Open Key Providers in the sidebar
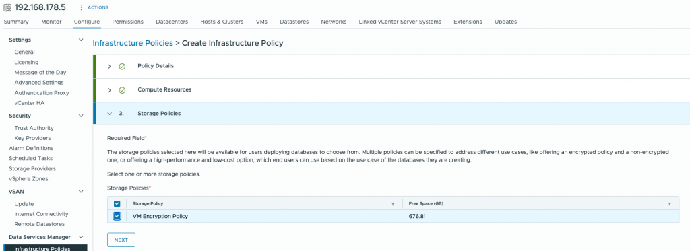This screenshot has height=251, width=690. [x=34, y=138]
